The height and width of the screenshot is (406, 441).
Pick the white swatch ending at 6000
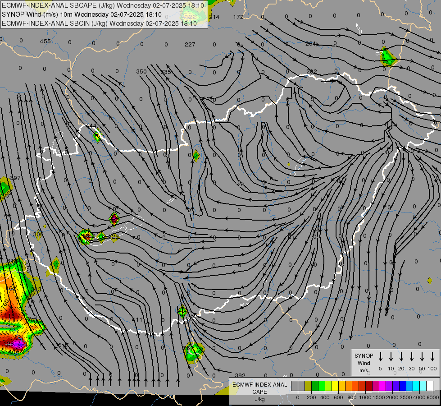coord(429,386)
